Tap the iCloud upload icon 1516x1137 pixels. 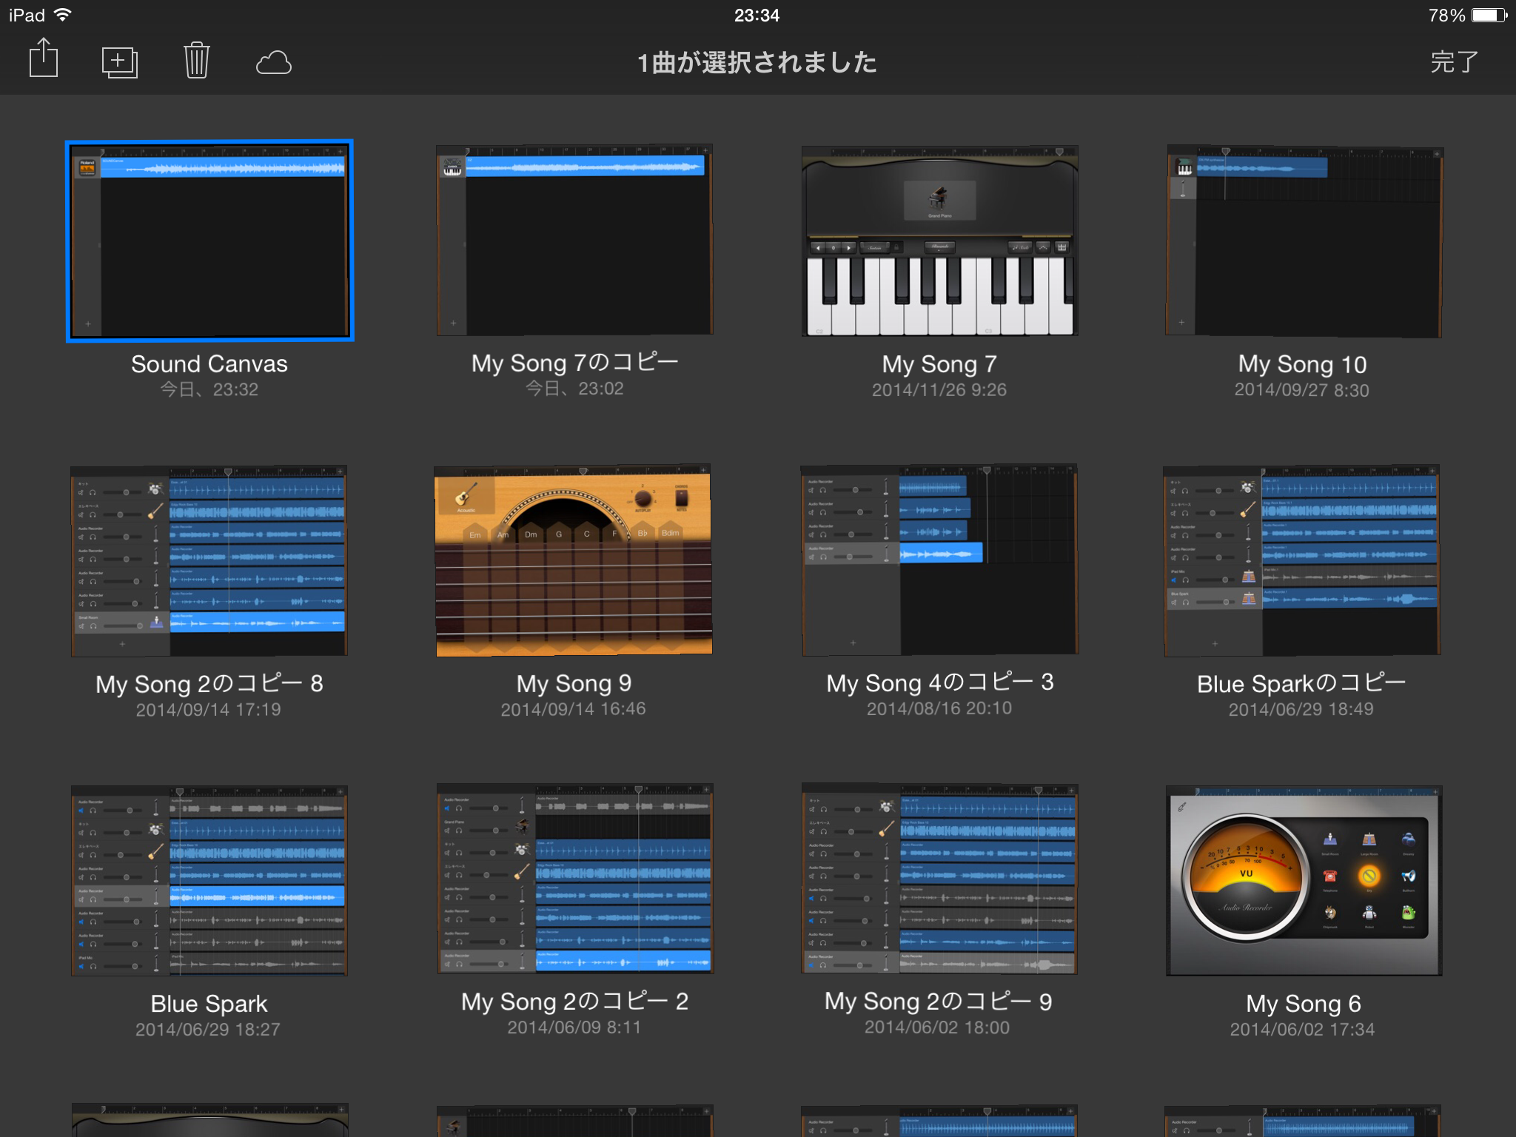pos(274,63)
